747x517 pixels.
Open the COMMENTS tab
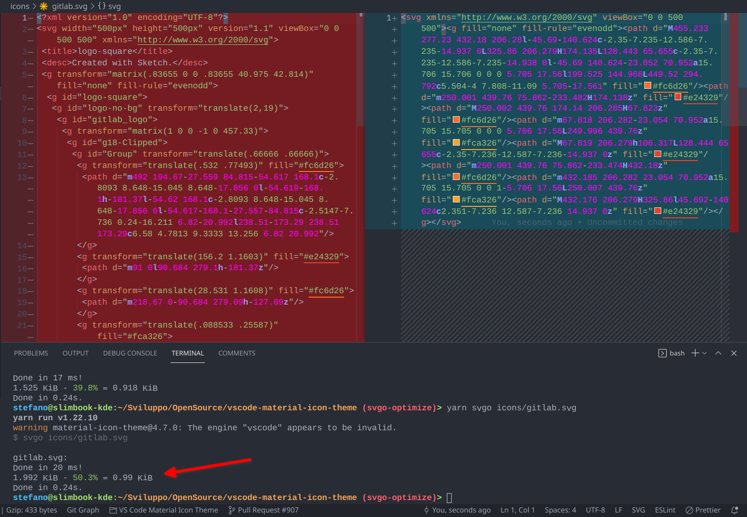[x=236, y=353]
